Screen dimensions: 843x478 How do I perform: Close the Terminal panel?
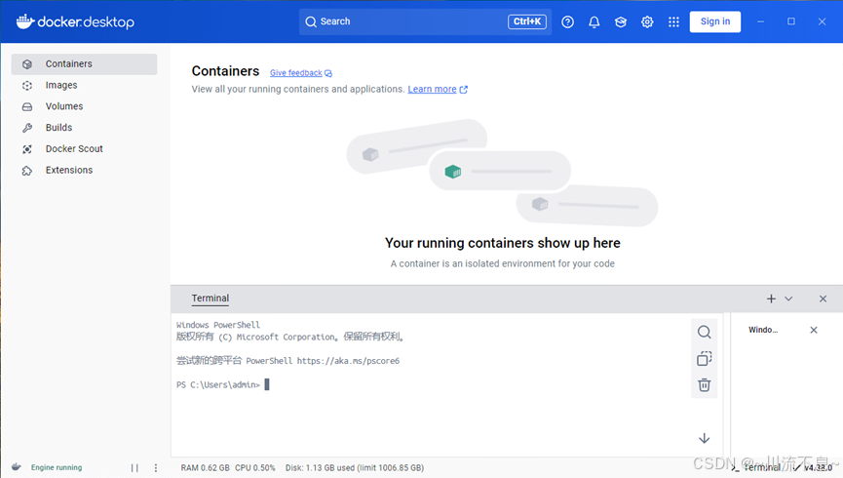click(824, 299)
